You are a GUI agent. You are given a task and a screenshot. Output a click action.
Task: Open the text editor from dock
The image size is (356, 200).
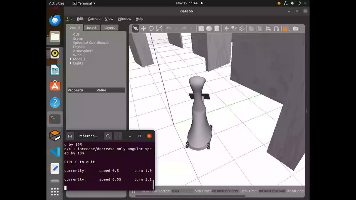[55, 168]
